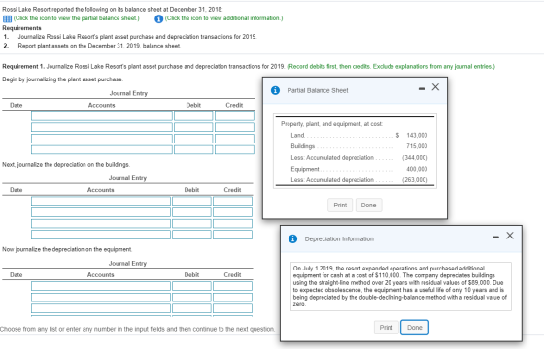Click first credit field of plant asset purchase entry
This screenshot has width=544, height=349.
(x=234, y=116)
